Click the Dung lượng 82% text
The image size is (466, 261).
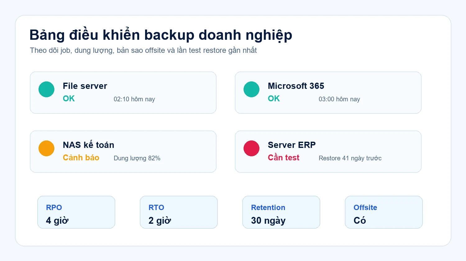coord(137,158)
